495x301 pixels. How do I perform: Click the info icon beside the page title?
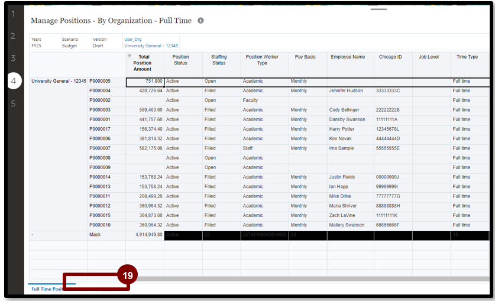click(x=200, y=21)
